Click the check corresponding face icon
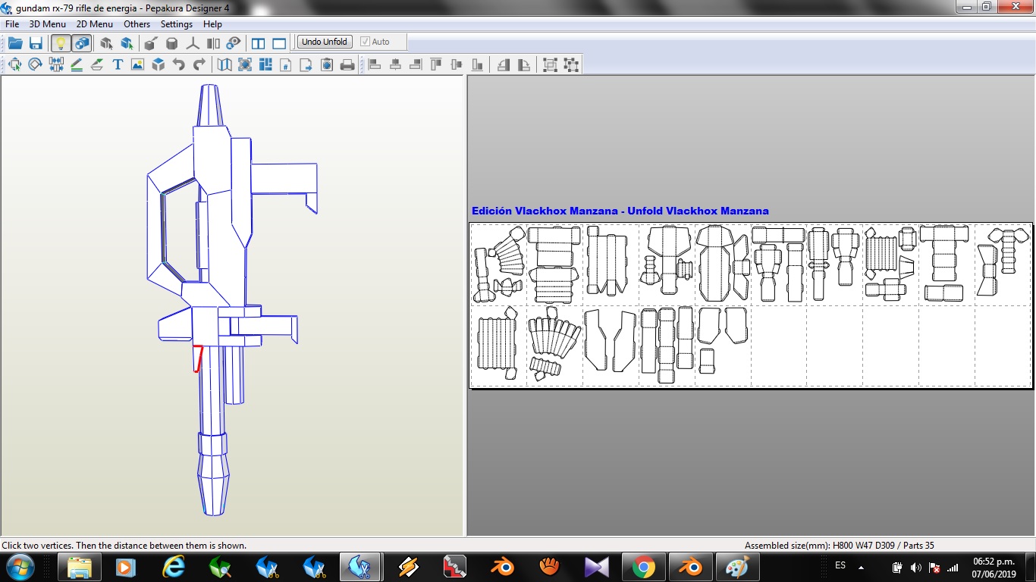Viewport: 1036px width, 582px height. click(245, 64)
